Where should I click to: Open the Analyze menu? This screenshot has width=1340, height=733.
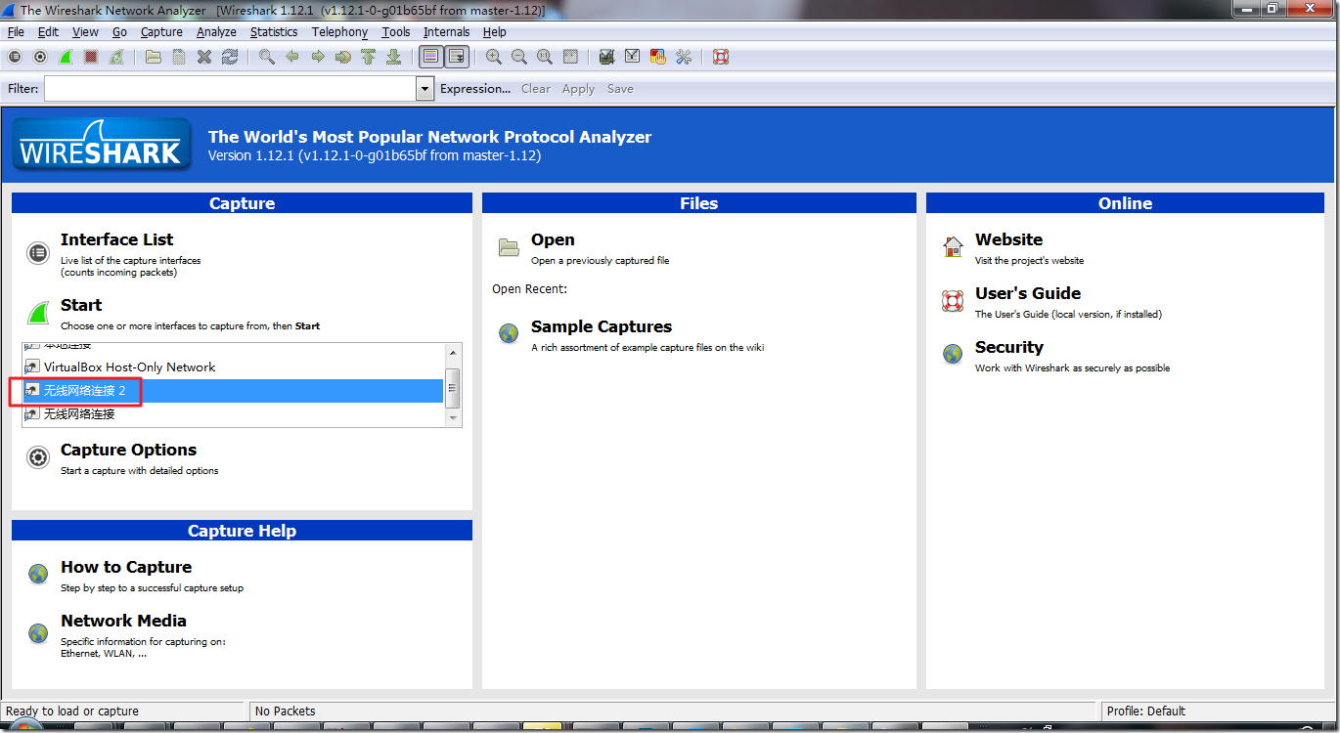[x=217, y=32]
